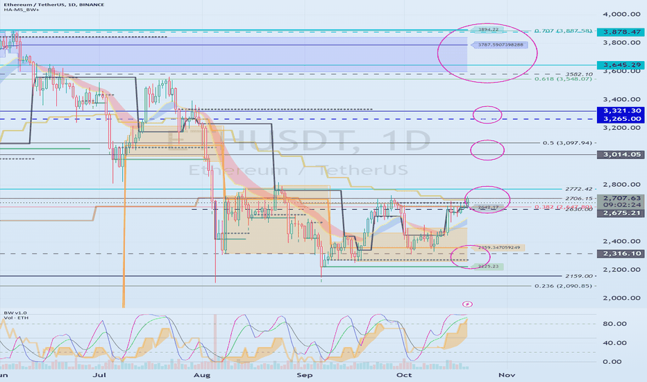Image resolution: width=647 pixels, height=382 pixels.
Task: Click the 3787.5907398288 level label box
Action: (498, 44)
